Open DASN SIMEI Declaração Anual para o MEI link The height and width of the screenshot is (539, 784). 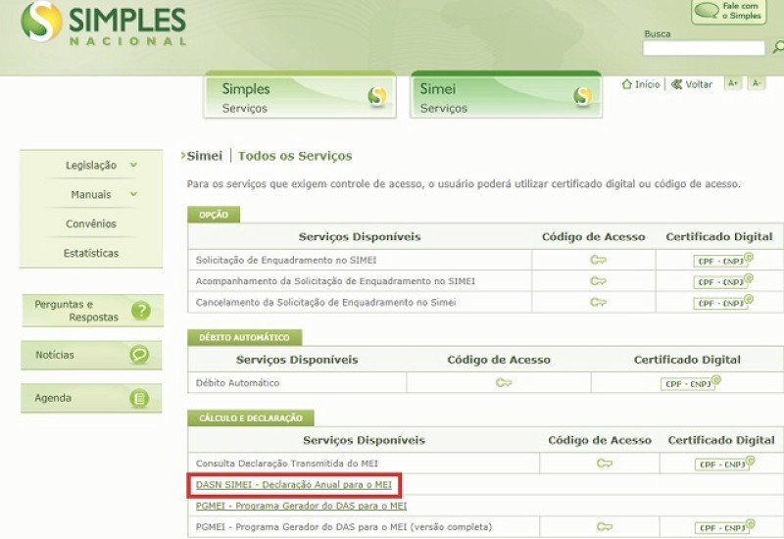click(x=293, y=484)
